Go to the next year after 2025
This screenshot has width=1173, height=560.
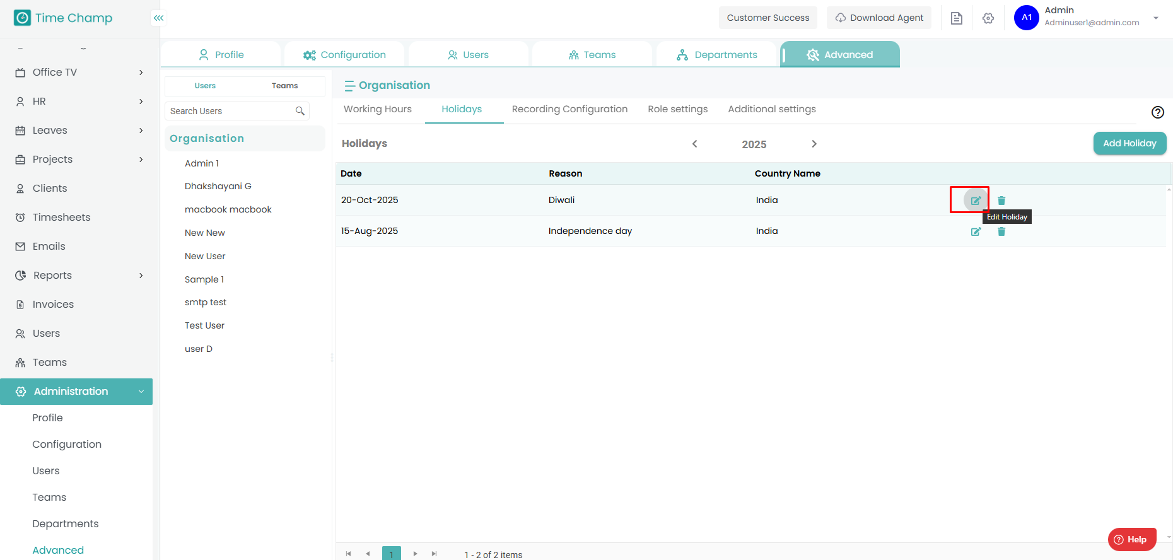[x=814, y=144]
